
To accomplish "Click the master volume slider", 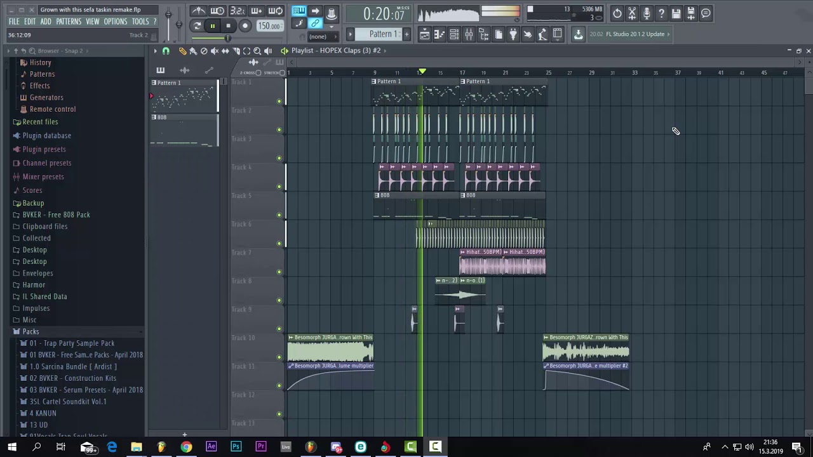I will (x=168, y=15).
